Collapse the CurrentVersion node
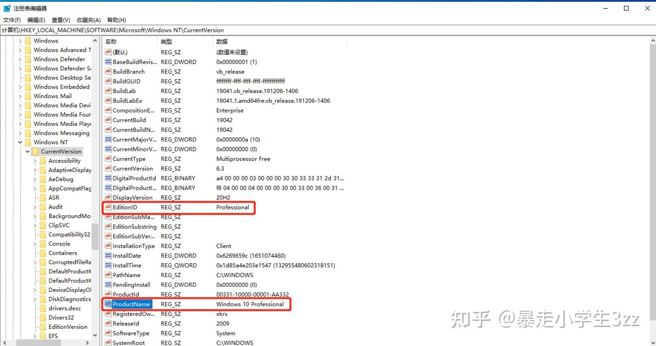656x346 pixels. point(27,151)
